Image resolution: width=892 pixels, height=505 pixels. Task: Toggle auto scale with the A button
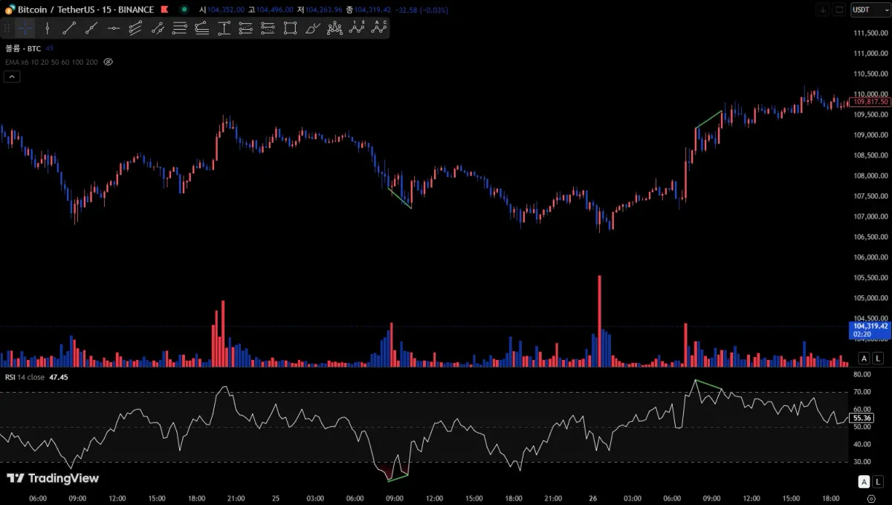863,358
